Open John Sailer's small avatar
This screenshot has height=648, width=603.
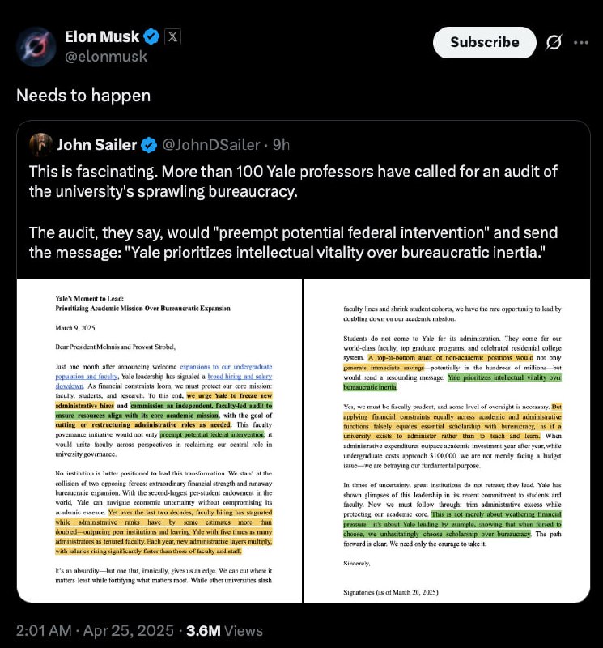click(x=41, y=145)
